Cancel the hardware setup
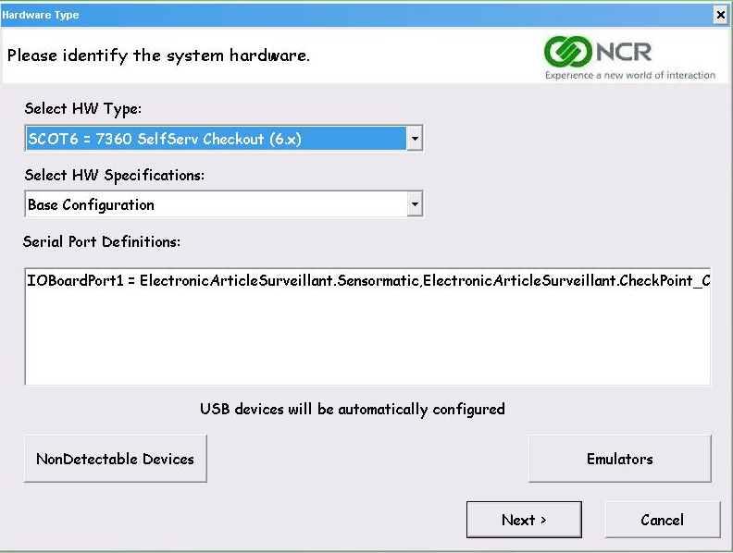The width and height of the screenshot is (733, 553). (x=663, y=520)
